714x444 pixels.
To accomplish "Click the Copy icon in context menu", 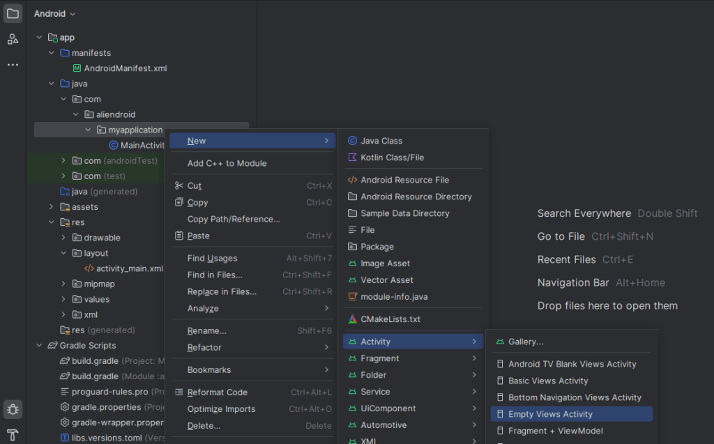I will [179, 202].
